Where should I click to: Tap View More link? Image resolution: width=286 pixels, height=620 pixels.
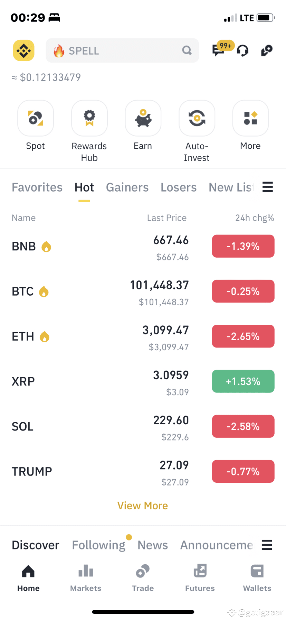pyautogui.click(x=143, y=506)
